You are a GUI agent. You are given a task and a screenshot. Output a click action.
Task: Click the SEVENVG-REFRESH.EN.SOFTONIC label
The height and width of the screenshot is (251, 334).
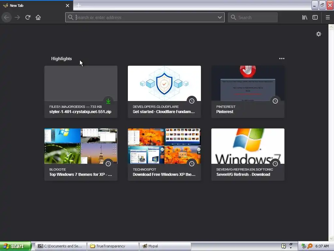245,169
